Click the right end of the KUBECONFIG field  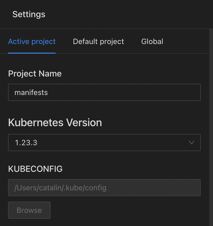(x=193, y=188)
